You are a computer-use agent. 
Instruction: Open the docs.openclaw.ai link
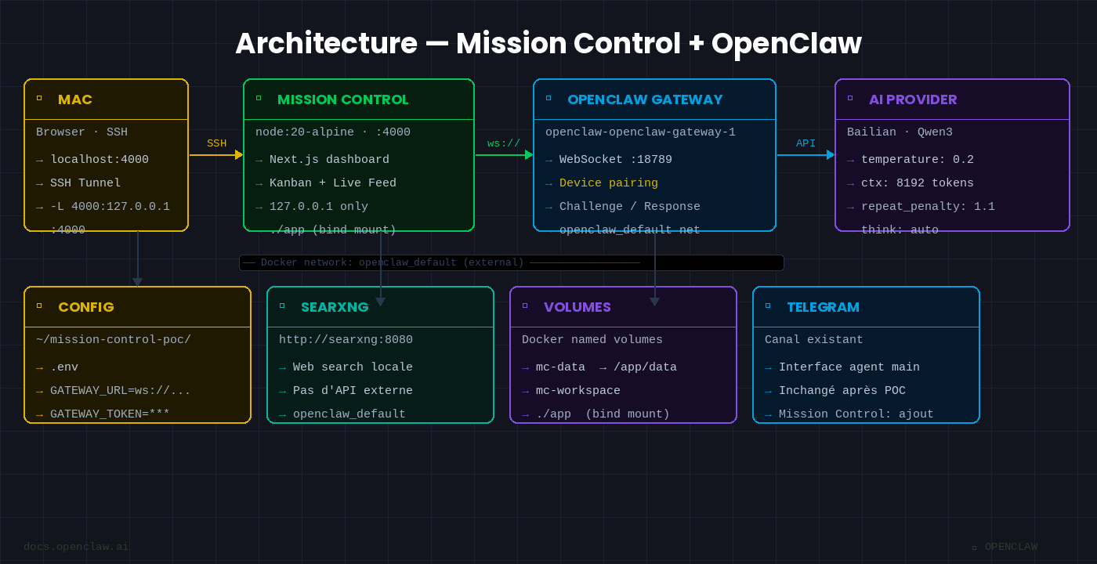[76, 546]
